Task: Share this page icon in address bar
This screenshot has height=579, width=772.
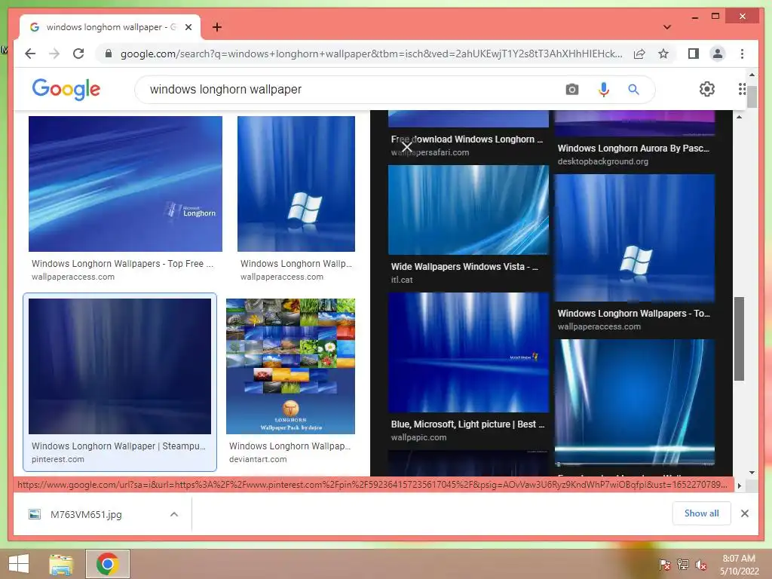Action: click(x=639, y=54)
